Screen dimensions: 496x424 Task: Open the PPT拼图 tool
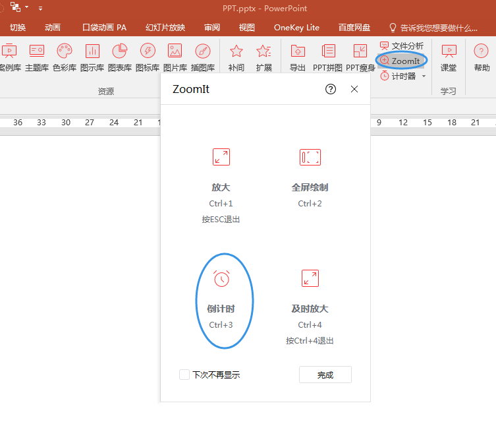pos(328,57)
